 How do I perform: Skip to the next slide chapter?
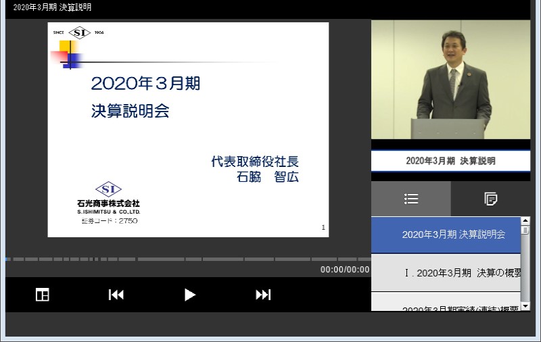pos(263,295)
